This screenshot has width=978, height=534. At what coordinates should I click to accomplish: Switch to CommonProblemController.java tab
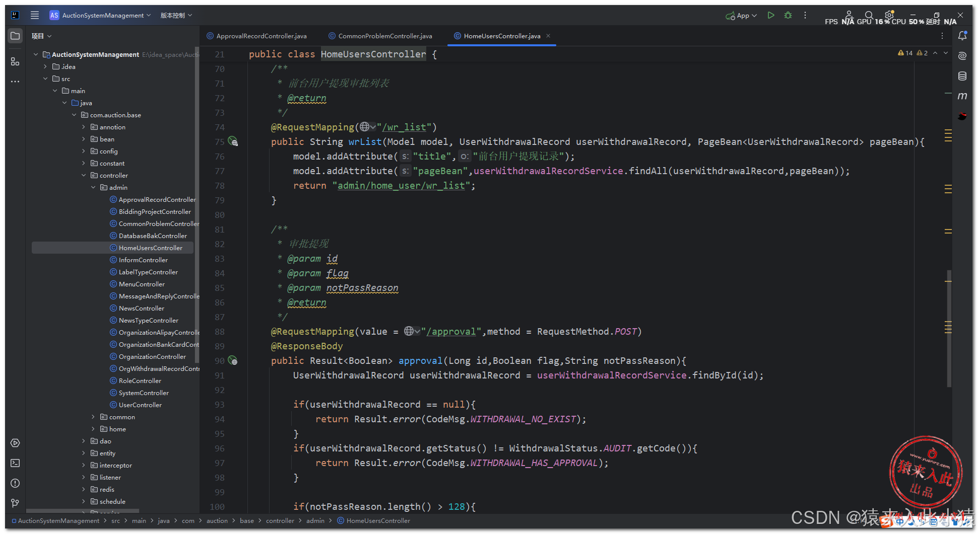[380, 36]
